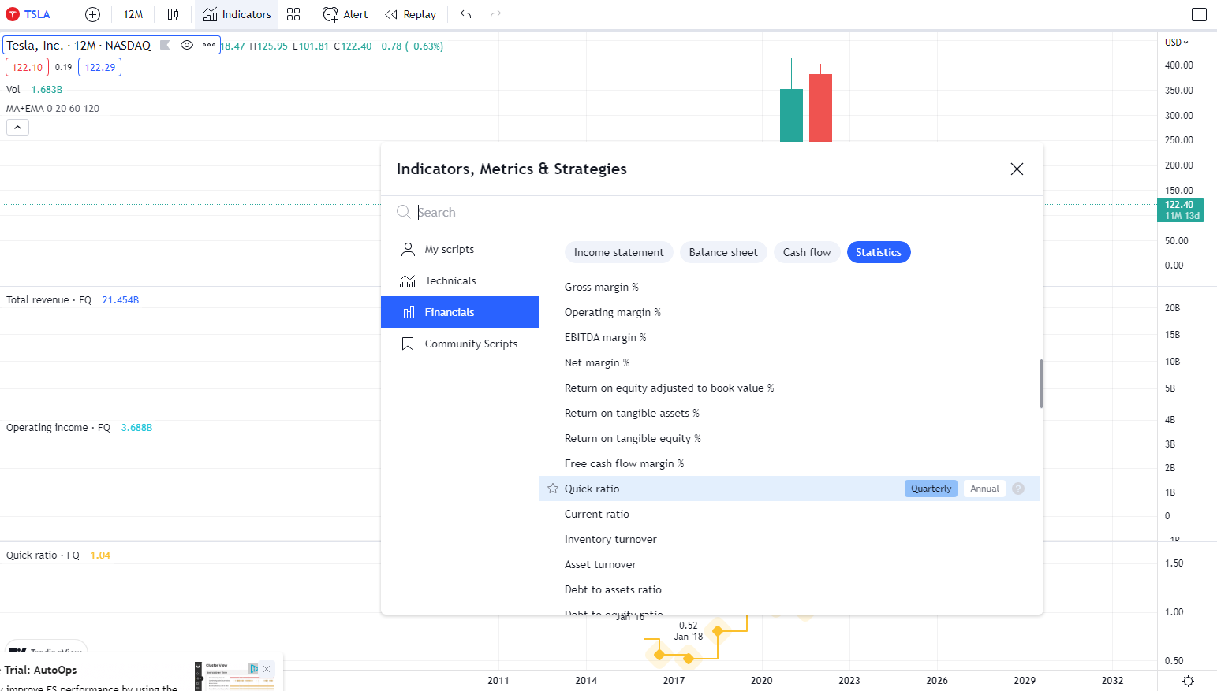Choose Quarterly period for Quick ratio

[x=931, y=489]
